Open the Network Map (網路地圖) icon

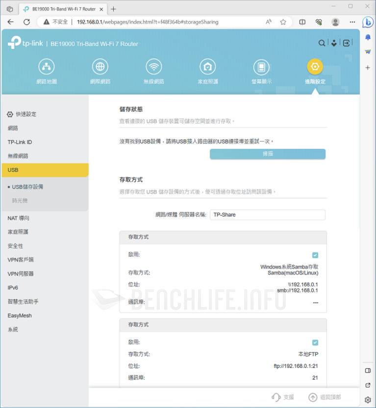(47, 67)
